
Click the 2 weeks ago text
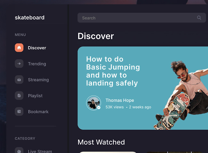pos(140,107)
